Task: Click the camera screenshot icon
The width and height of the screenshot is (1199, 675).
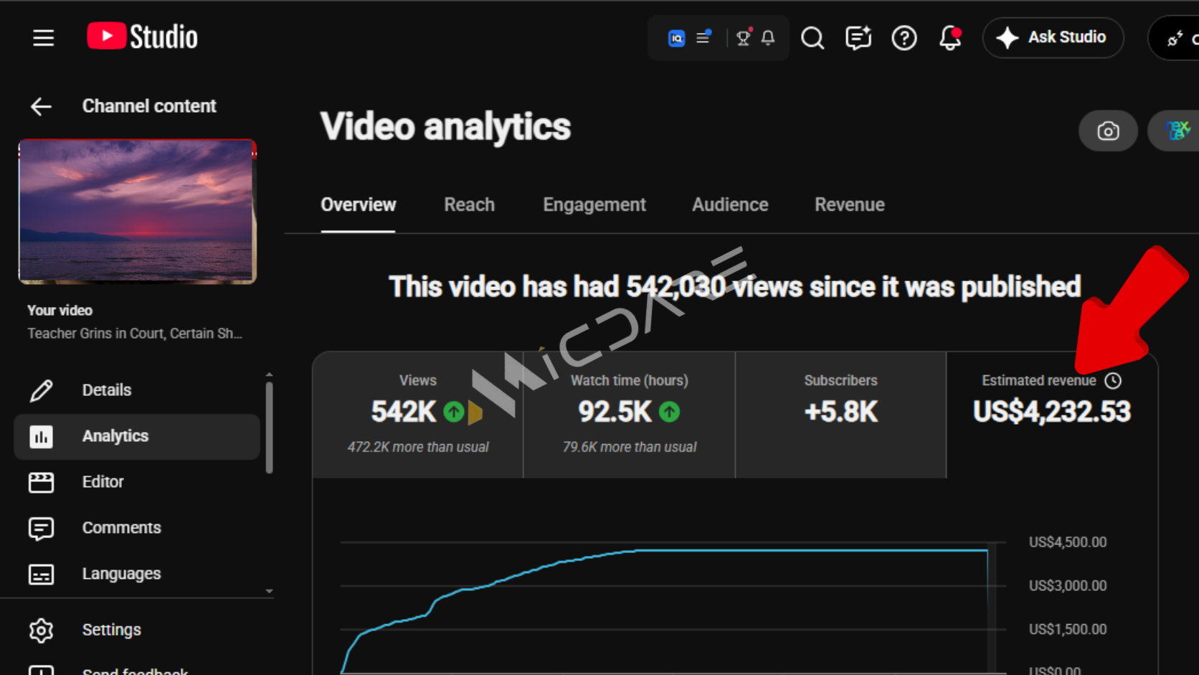Action: [1108, 131]
